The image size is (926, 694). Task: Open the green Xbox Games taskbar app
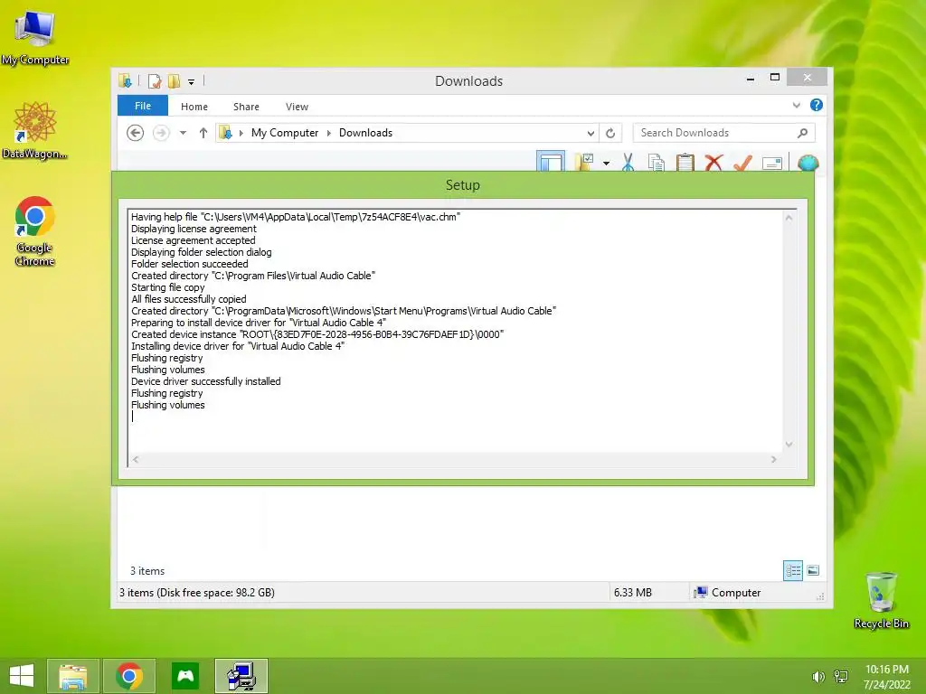tap(185, 676)
